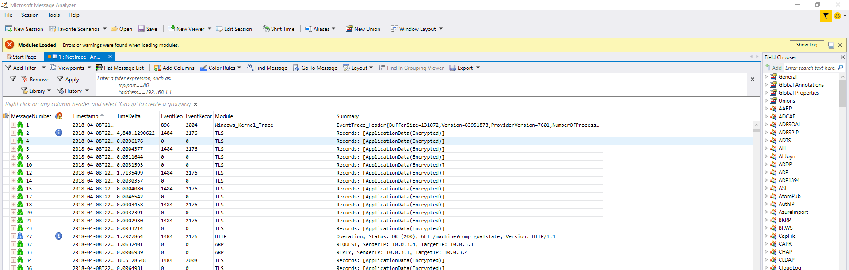Viewport: 849px width, 270px height.
Task: Select AzureImport in Field Chooser
Action: click(793, 212)
